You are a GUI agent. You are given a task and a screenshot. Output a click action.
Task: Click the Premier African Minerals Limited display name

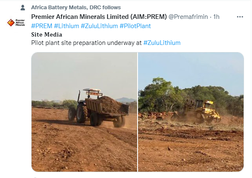tap(99, 17)
